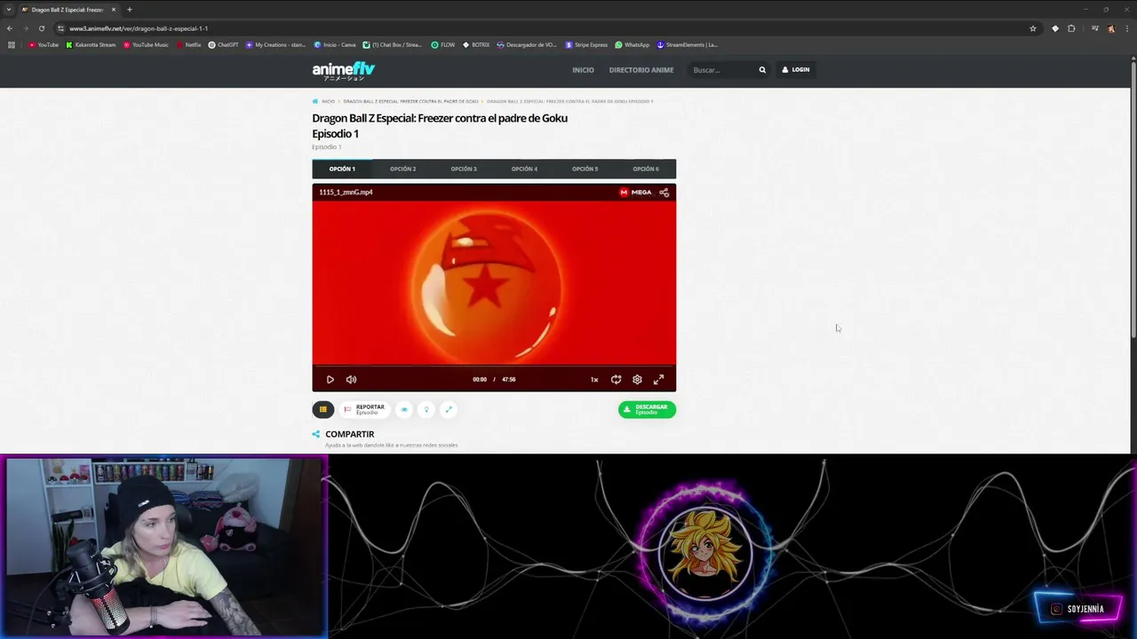Open the Chrome extensions puzzle icon
This screenshot has height=639, width=1137.
tap(1071, 28)
